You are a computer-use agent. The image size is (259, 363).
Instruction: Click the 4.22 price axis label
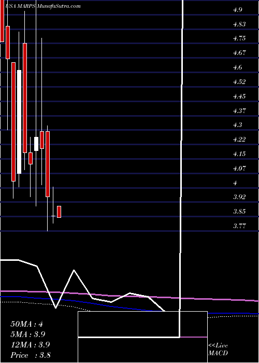pyautogui.click(x=239, y=139)
